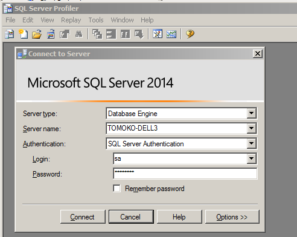Viewport: 297px width, 237px height.
Task: Close the Connect to Server dialog
Action: click(x=258, y=54)
